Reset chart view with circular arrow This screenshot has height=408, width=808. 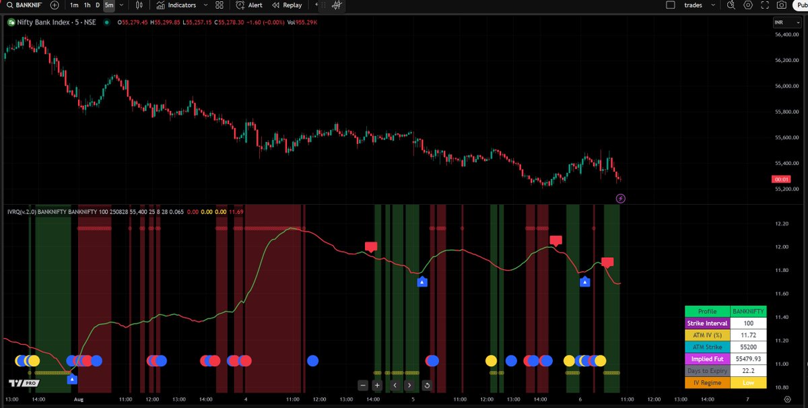pos(426,386)
